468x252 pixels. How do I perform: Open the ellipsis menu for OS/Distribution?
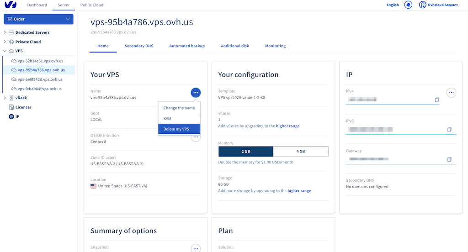click(196, 137)
